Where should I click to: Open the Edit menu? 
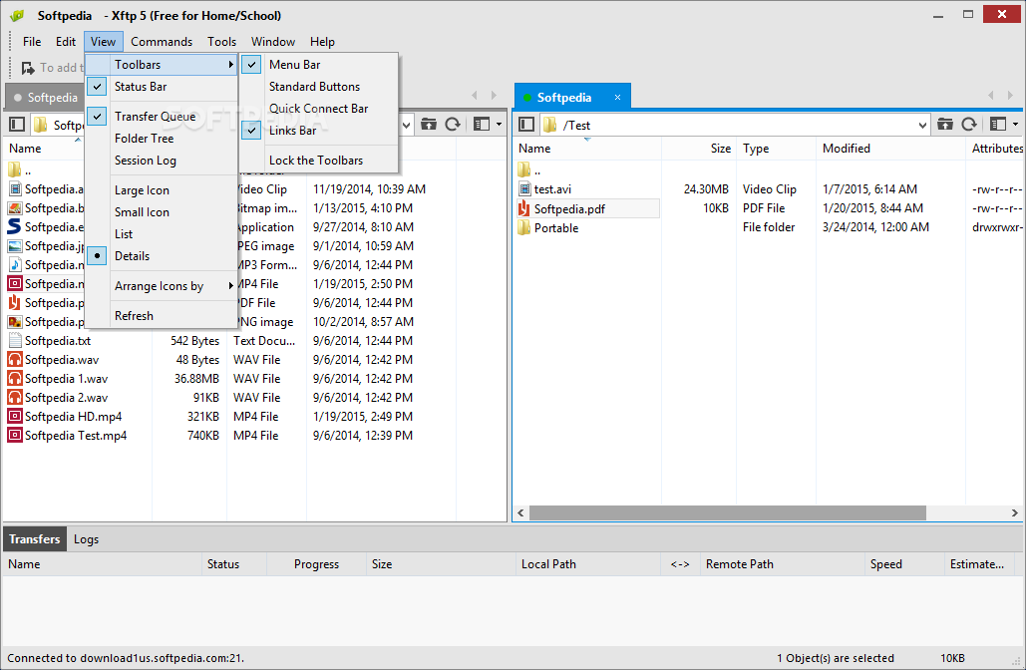point(66,41)
